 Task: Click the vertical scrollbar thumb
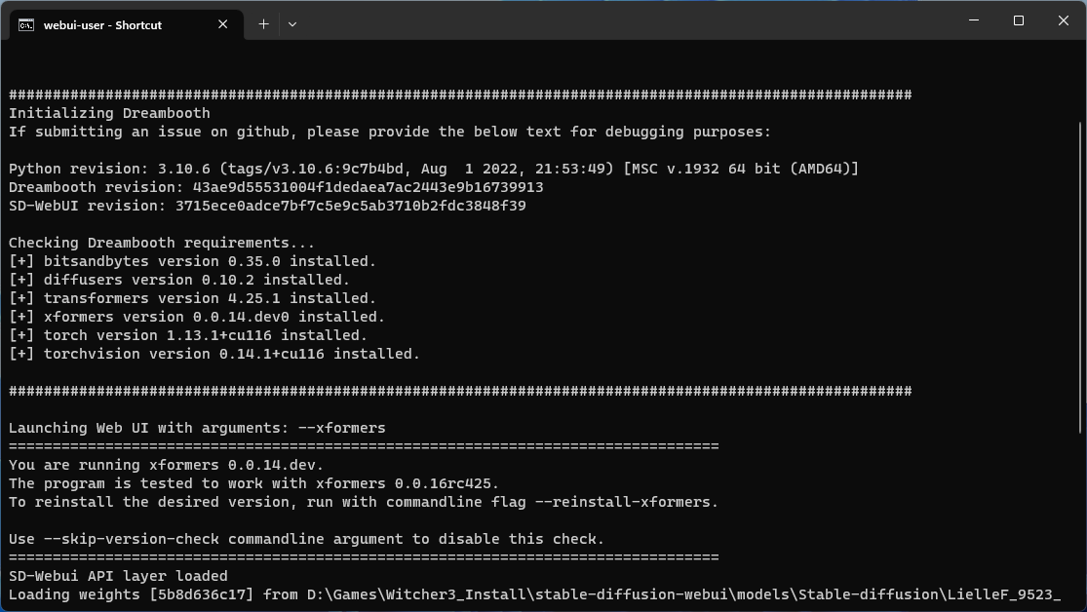[x=1080, y=278]
